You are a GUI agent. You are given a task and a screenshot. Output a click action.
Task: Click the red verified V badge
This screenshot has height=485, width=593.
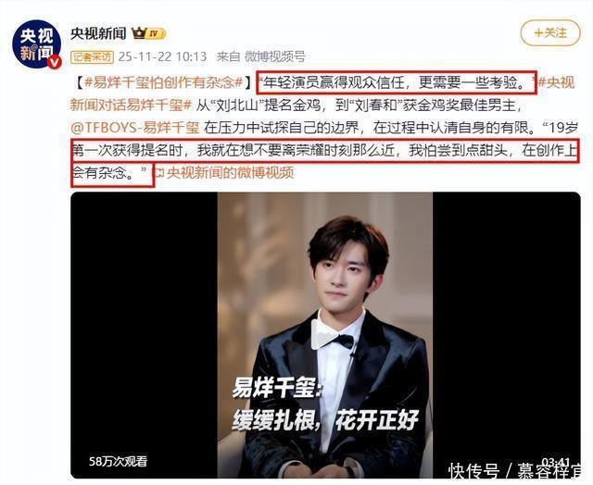55,62
